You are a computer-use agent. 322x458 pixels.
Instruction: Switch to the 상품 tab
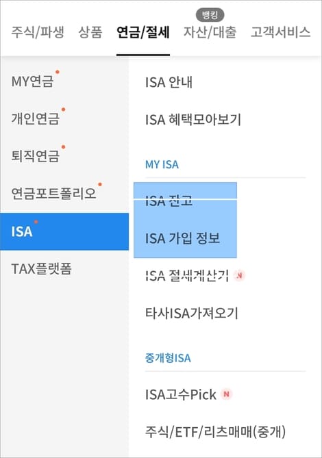90,32
